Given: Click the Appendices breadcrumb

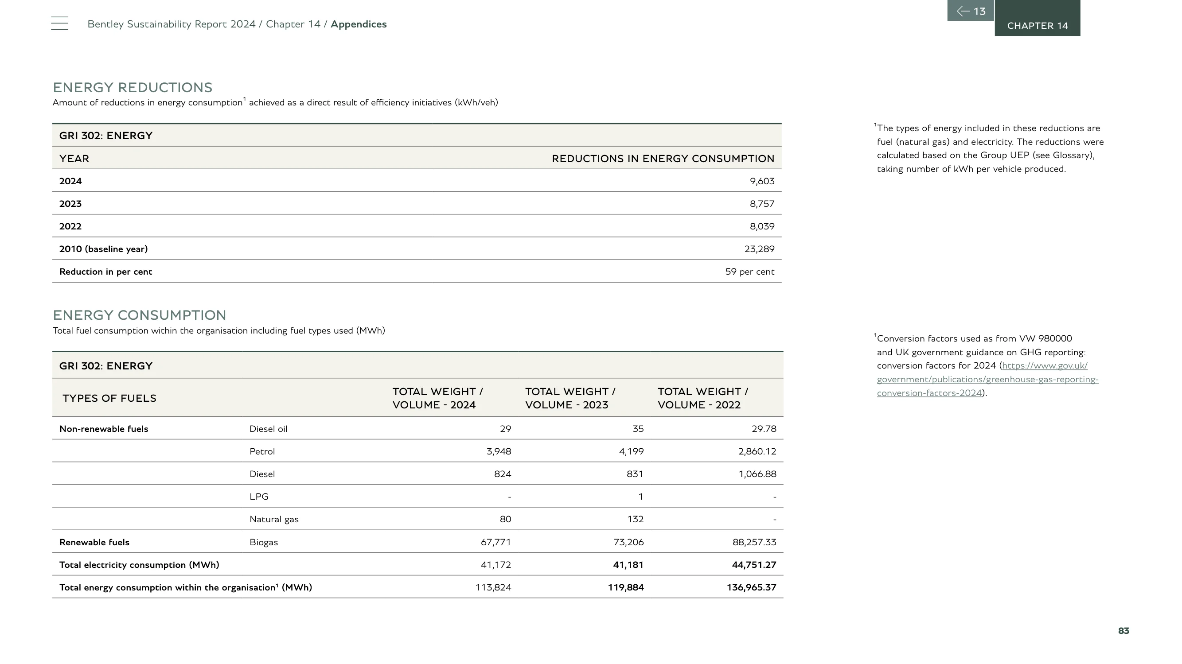Looking at the screenshot, I should pos(359,24).
